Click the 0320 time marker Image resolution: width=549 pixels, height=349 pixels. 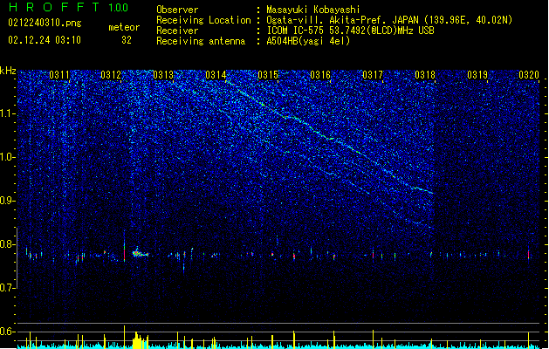tap(529, 74)
